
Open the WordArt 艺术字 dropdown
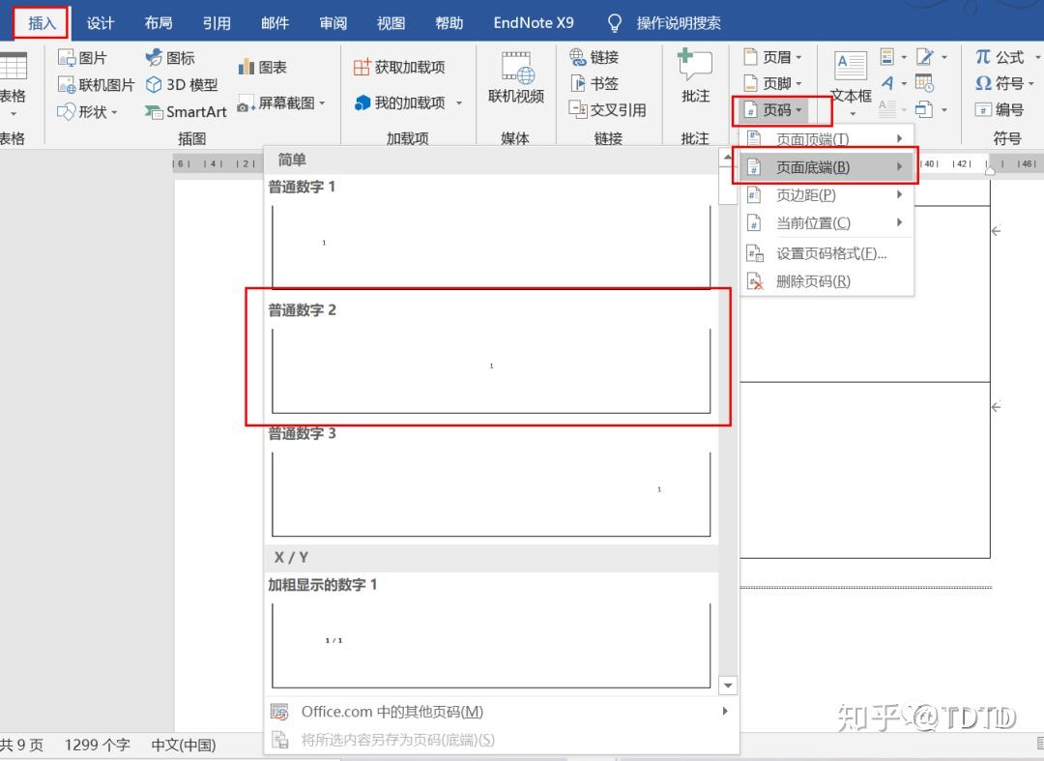tap(893, 83)
